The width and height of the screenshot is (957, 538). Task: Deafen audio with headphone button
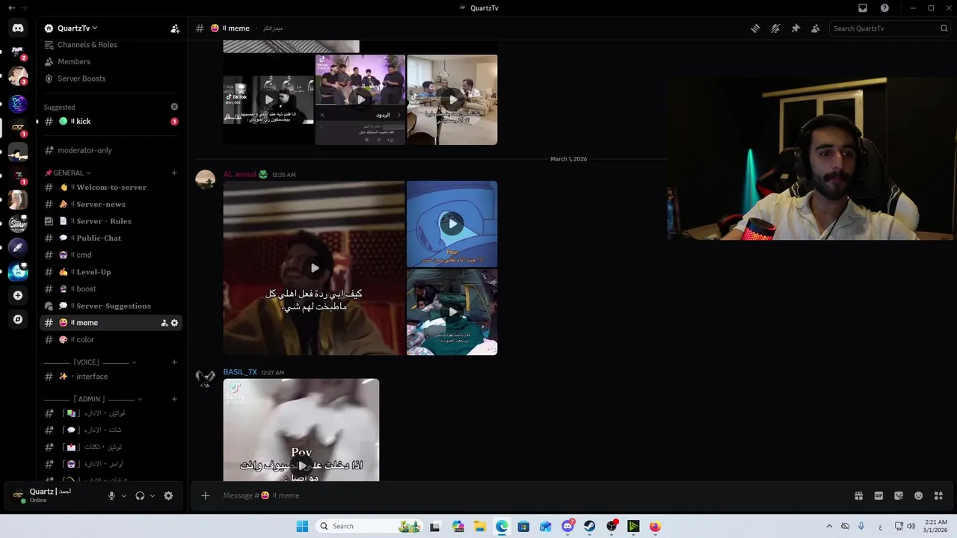140,495
